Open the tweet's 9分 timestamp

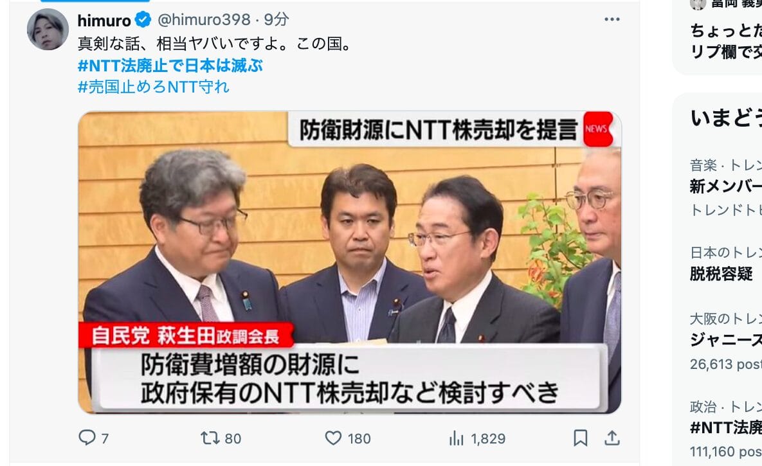pos(276,19)
